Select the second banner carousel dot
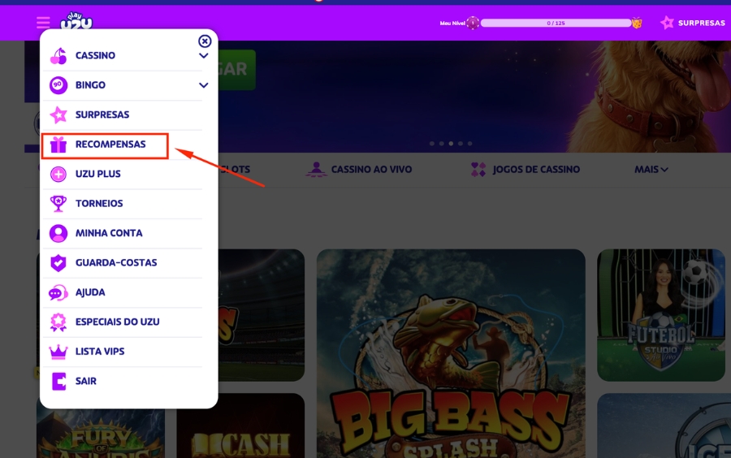 [441, 144]
